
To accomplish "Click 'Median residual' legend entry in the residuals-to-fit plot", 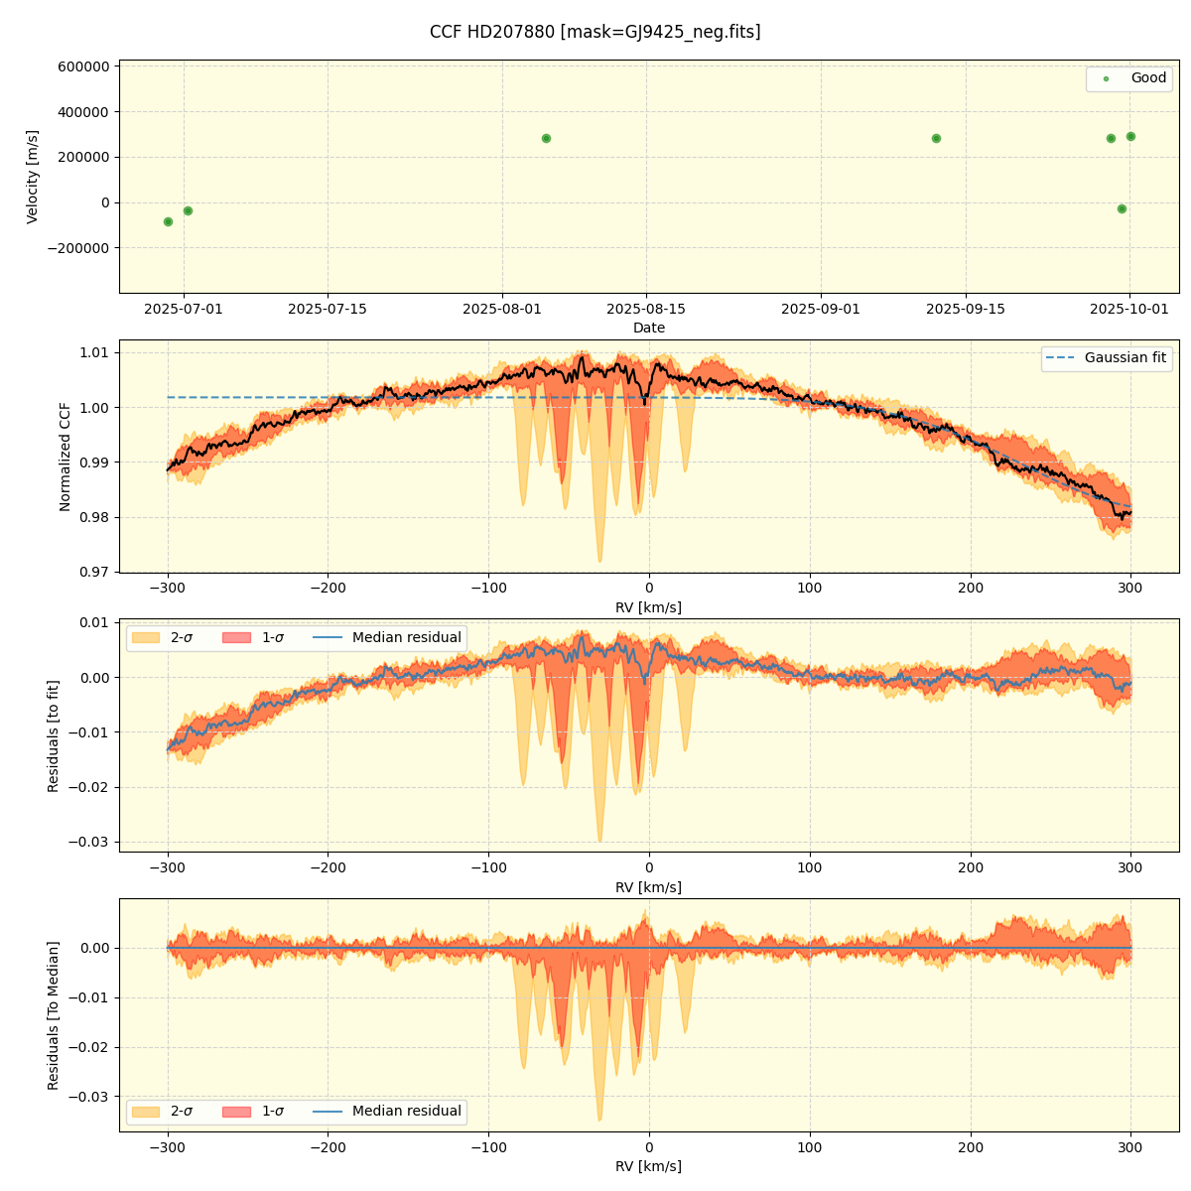I will 387,637.
